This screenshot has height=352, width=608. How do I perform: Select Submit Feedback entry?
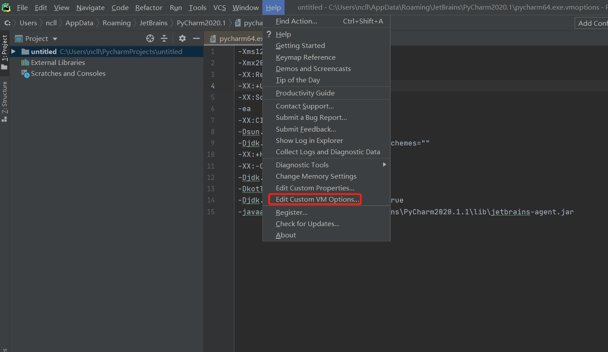point(326,129)
